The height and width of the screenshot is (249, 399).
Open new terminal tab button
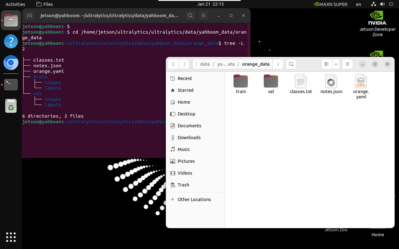[x=29, y=16]
